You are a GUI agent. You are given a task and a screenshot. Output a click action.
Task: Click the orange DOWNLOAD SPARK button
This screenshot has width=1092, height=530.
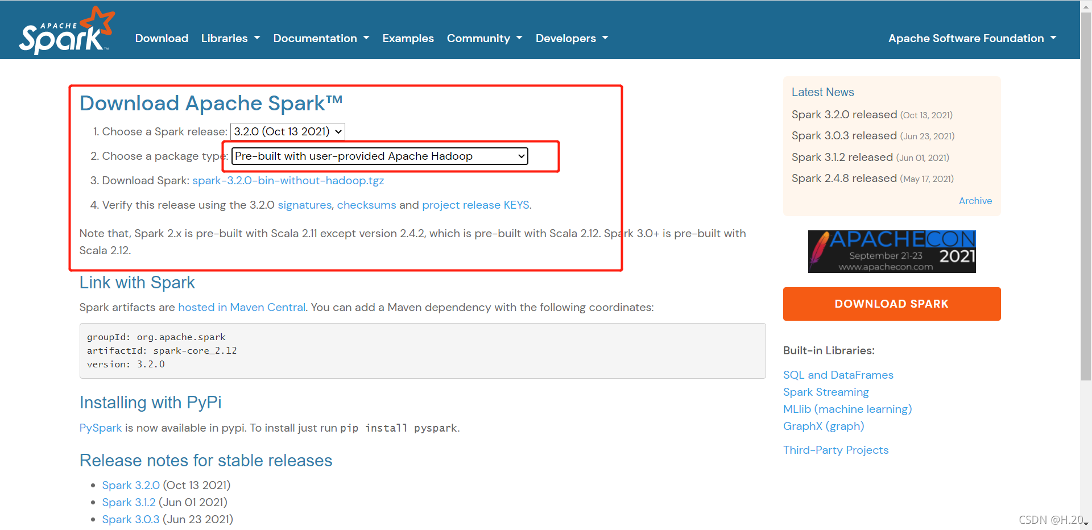tap(892, 304)
